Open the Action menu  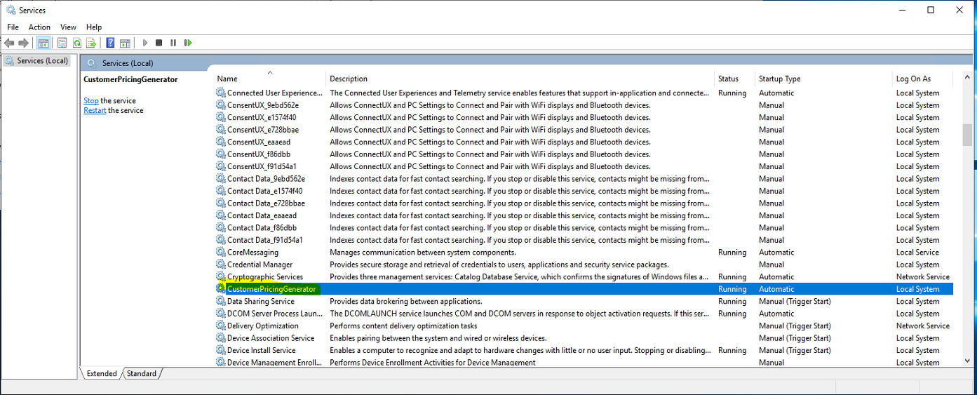[39, 27]
